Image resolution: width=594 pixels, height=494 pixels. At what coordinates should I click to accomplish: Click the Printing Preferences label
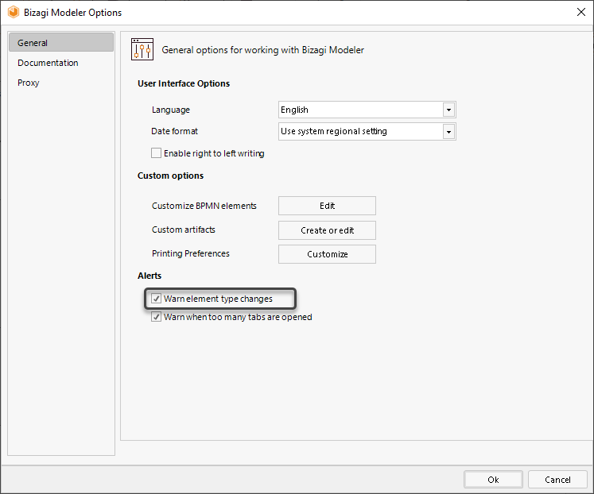[191, 253]
